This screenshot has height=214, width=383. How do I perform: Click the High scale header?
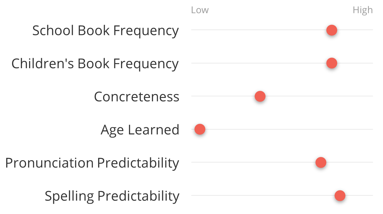tap(362, 10)
